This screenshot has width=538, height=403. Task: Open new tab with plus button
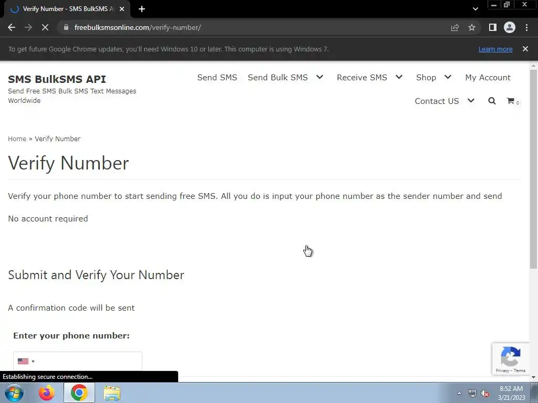tap(142, 9)
